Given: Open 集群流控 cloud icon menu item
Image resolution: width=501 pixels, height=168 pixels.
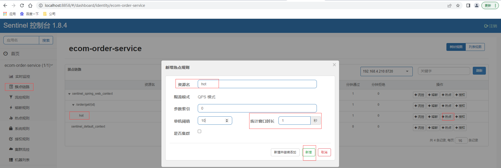Looking at the screenshot, I should click(11, 149).
